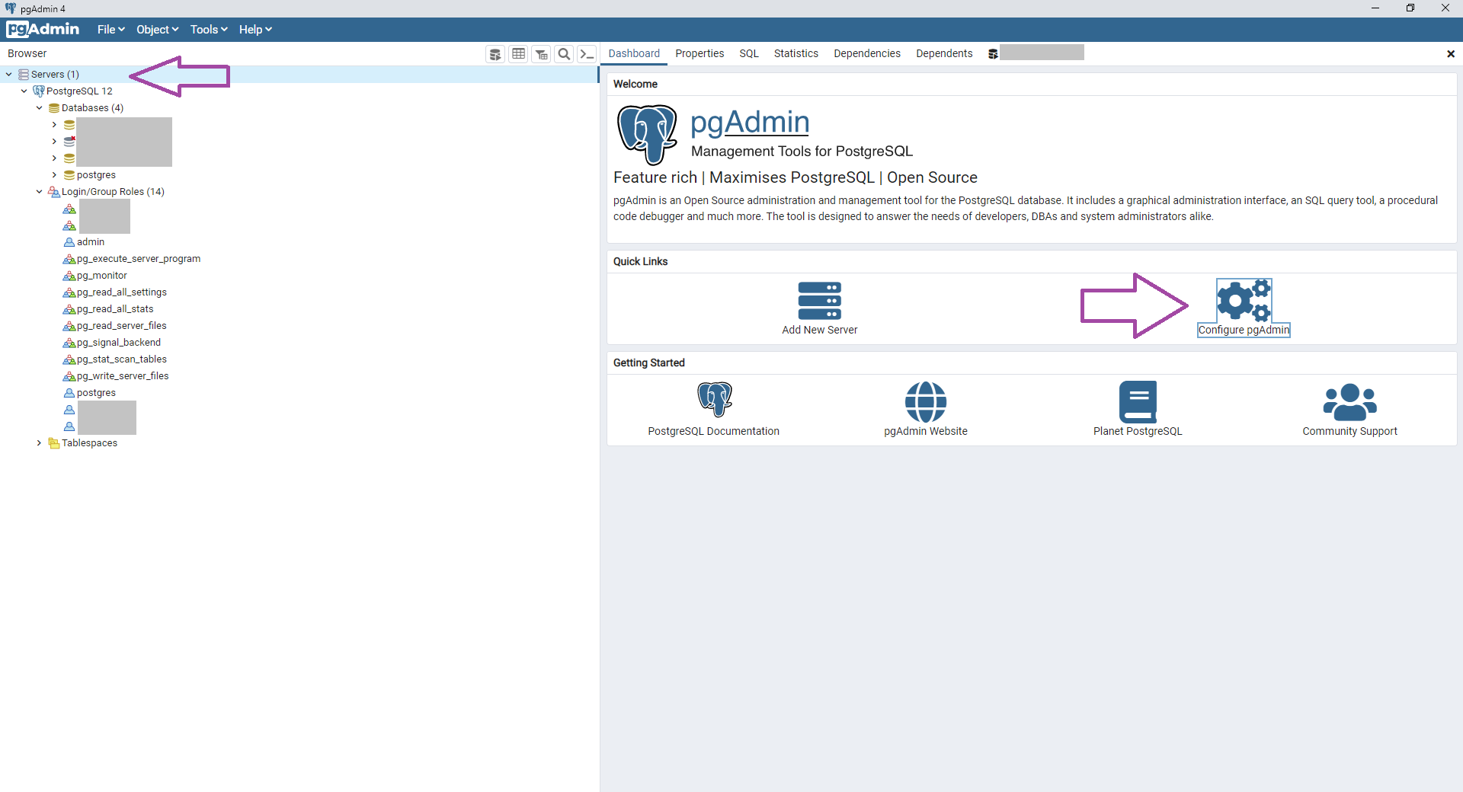
Task: Click the Tablespaces folder icon
Action: click(54, 443)
